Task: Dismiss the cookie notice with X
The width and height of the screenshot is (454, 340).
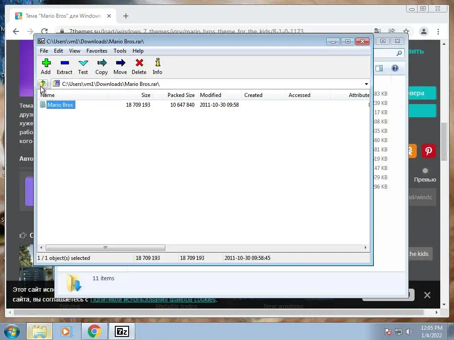Action: pos(427,295)
